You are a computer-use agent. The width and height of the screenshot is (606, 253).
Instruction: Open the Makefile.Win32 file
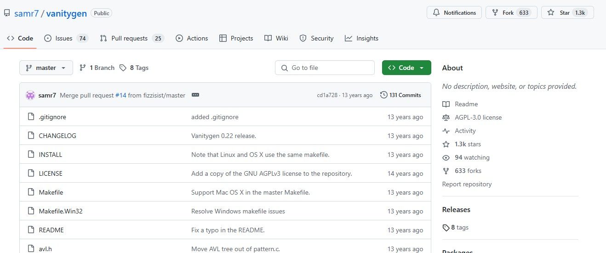pyautogui.click(x=61, y=211)
